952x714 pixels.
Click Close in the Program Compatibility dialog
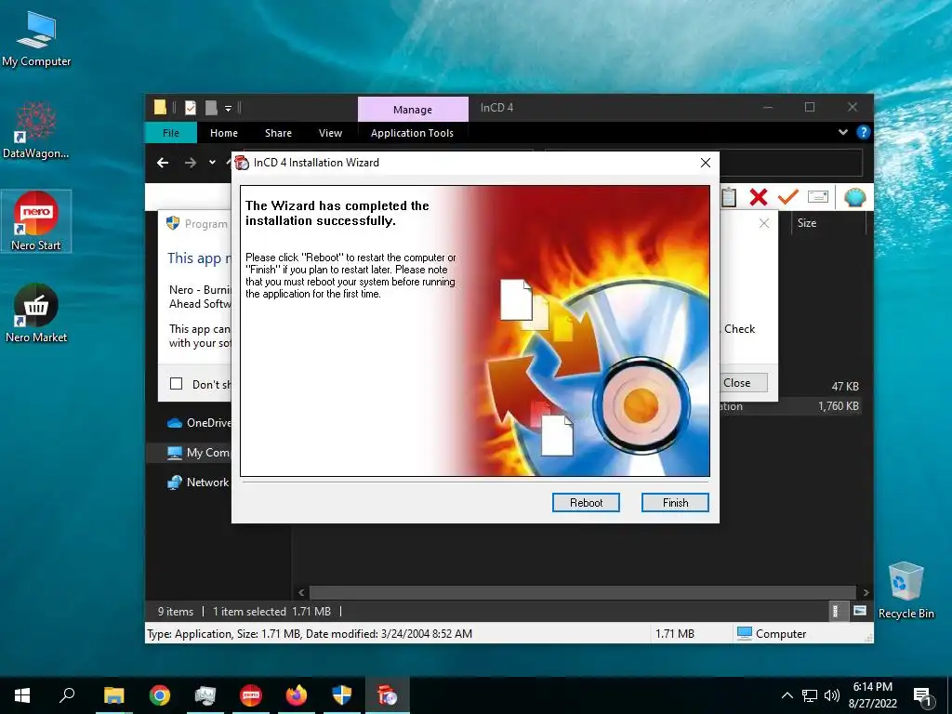[x=737, y=383]
